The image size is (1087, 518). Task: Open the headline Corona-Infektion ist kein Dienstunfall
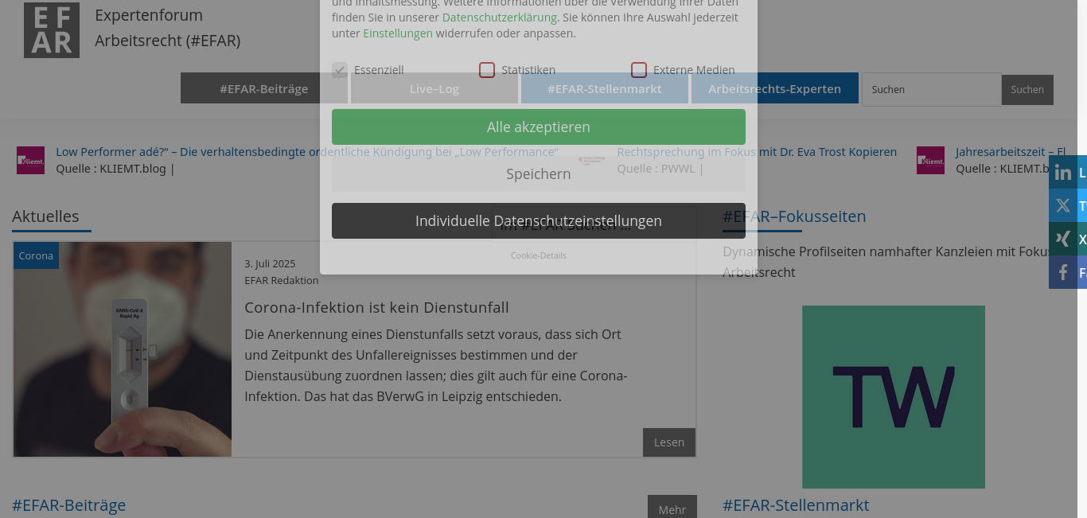click(x=376, y=308)
